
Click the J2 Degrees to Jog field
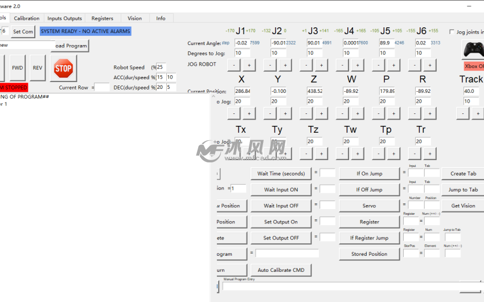[278, 53]
